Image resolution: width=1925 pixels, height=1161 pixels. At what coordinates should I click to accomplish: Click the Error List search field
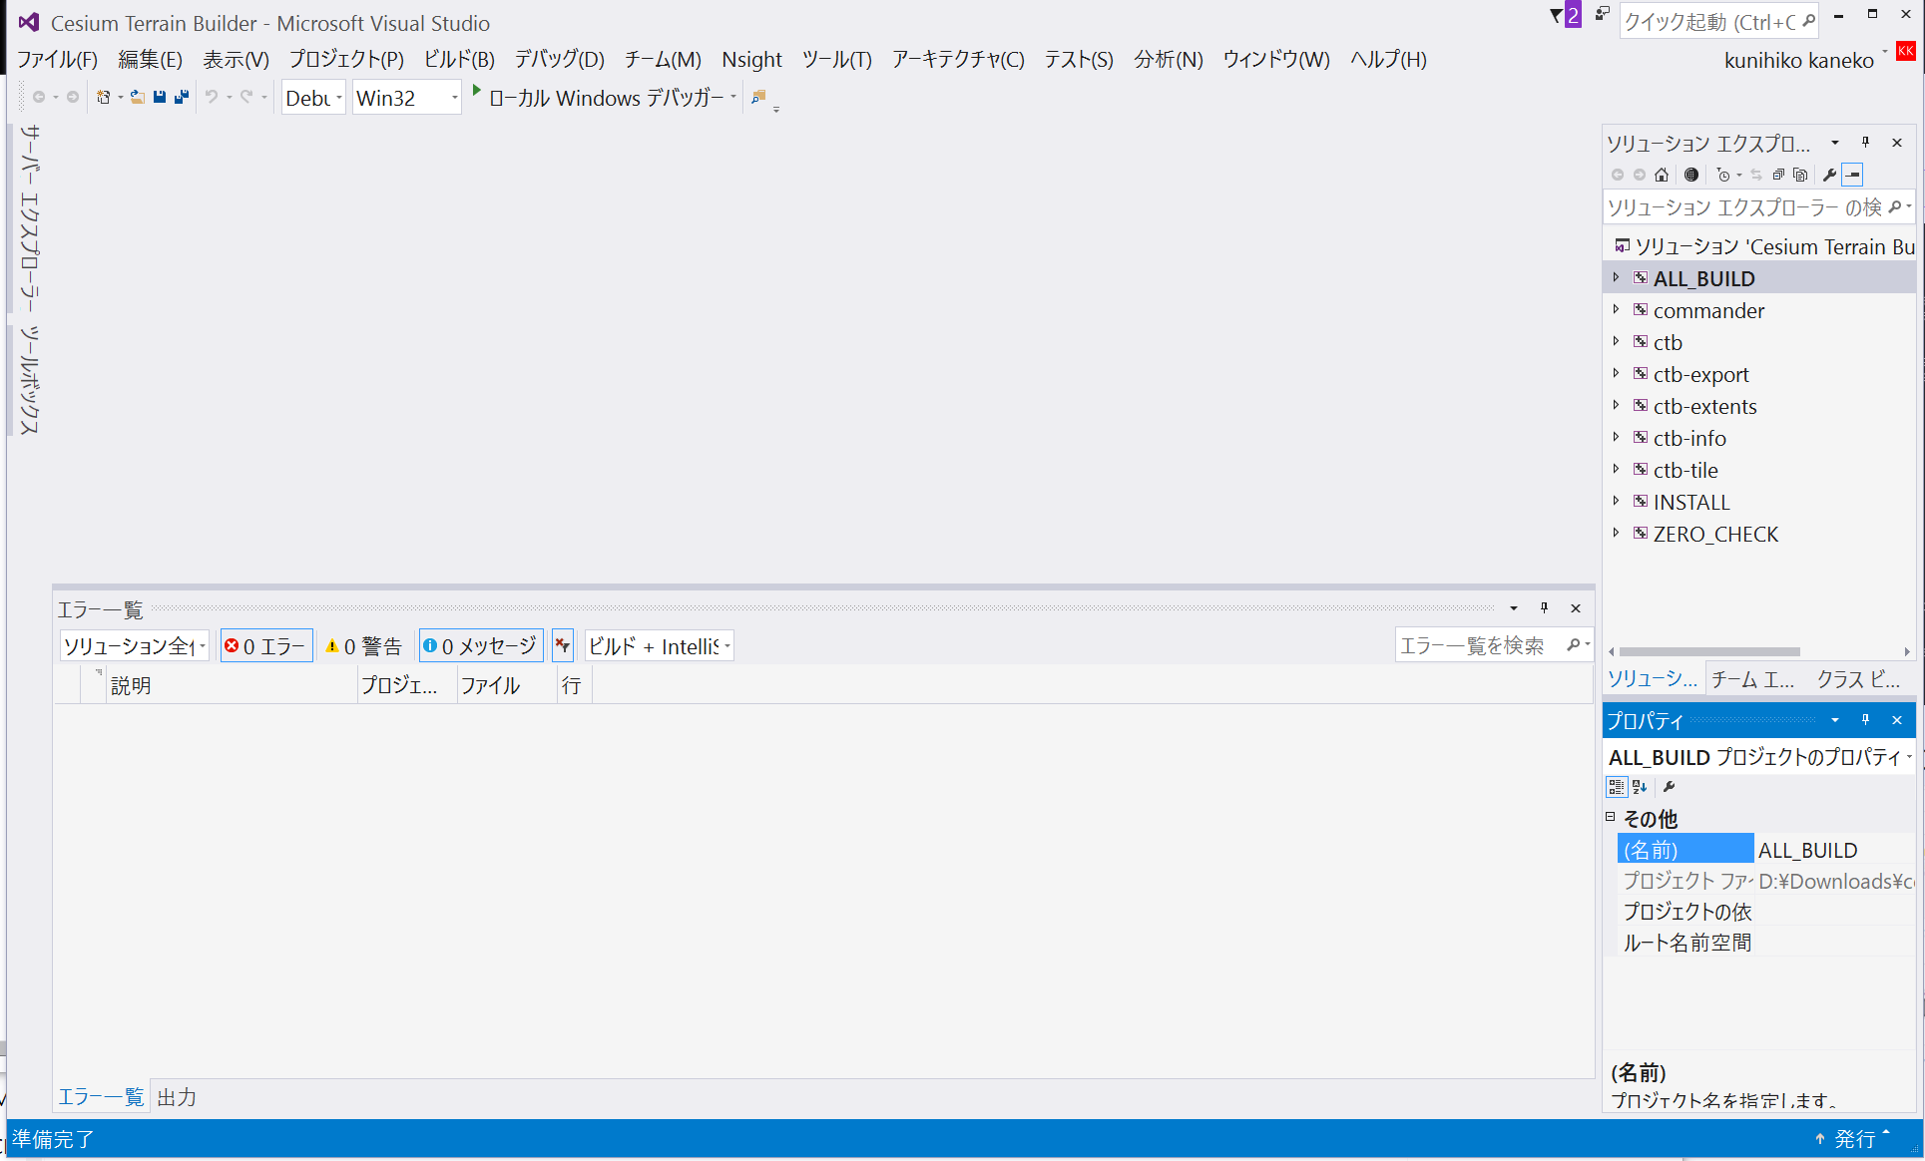[1493, 646]
